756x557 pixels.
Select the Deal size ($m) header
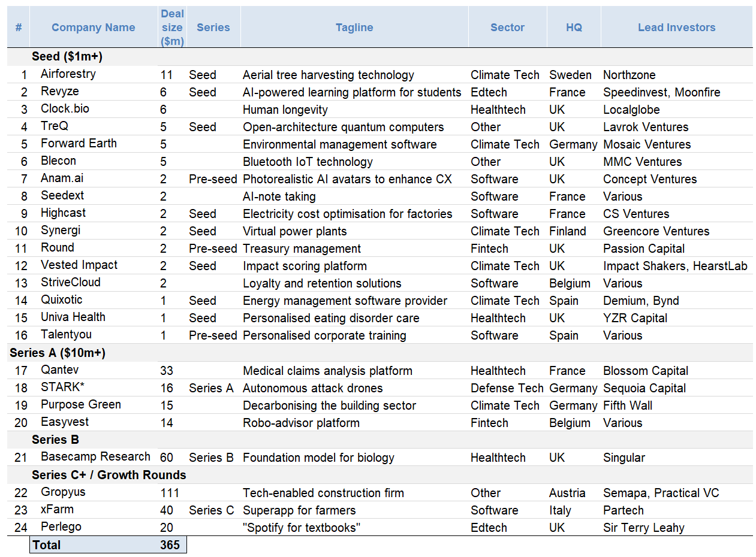tap(173, 28)
